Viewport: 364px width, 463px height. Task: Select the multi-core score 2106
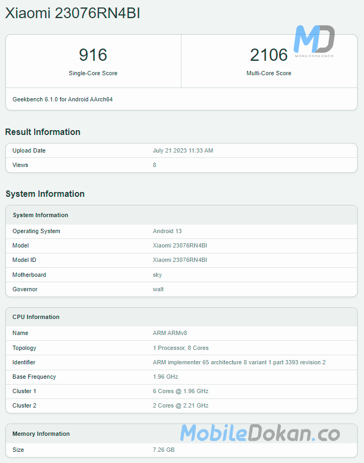(268, 55)
